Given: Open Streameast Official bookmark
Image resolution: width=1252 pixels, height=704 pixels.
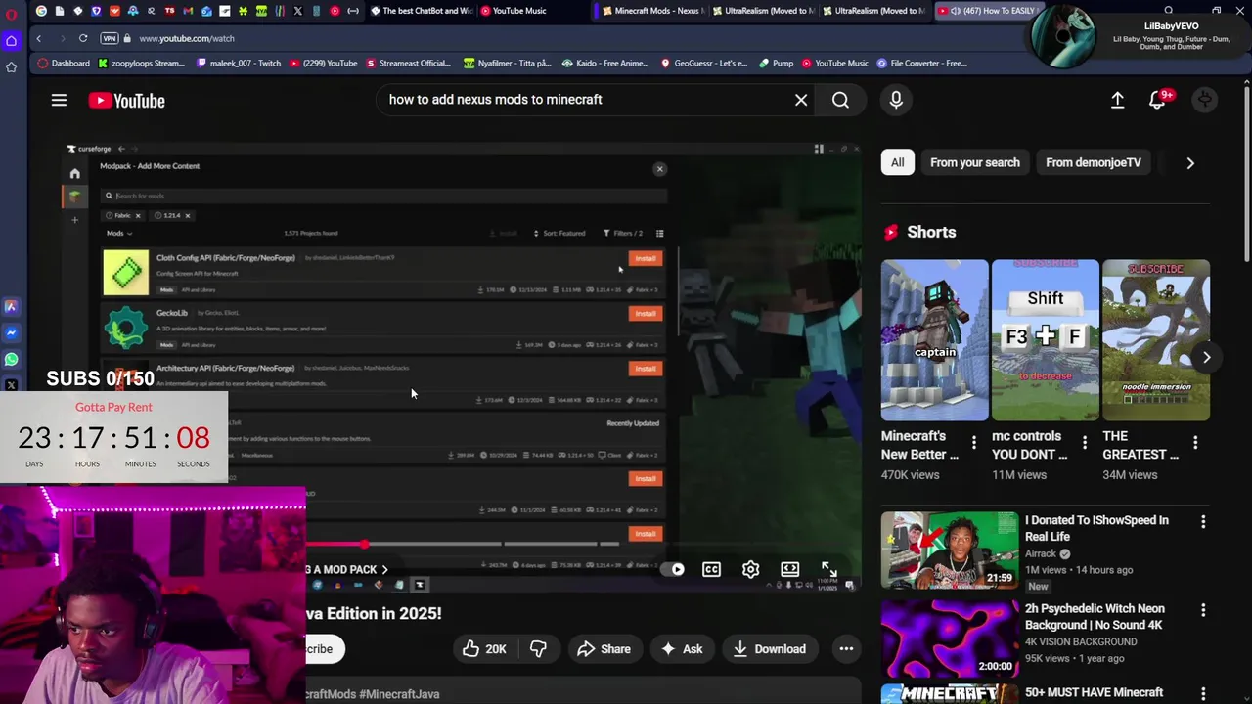Looking at the screenshot, I should 409,63.
